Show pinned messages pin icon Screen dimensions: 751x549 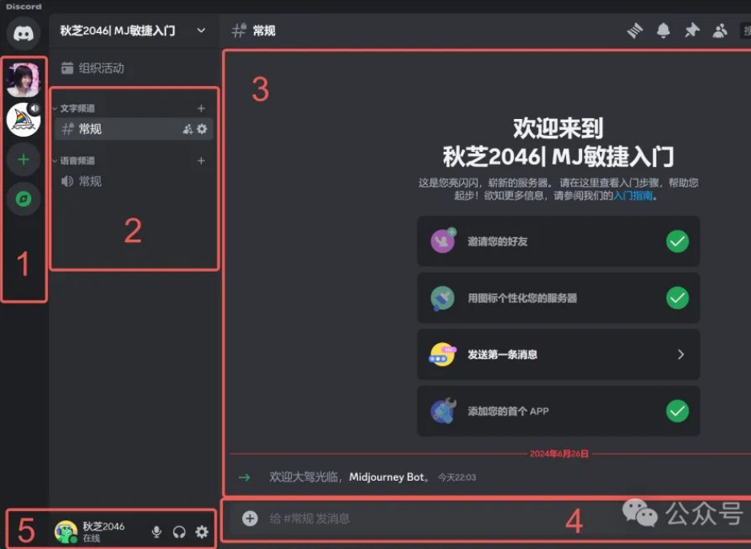691,31
